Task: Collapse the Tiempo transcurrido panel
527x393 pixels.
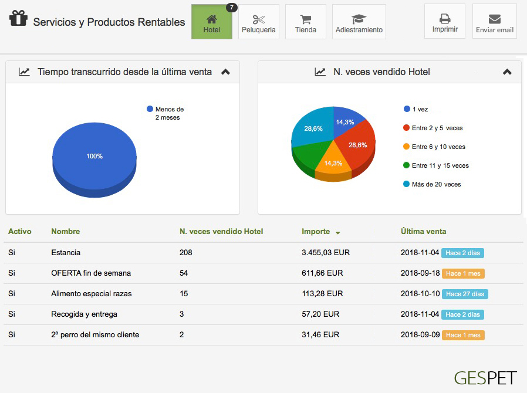Action: [225, 72]
